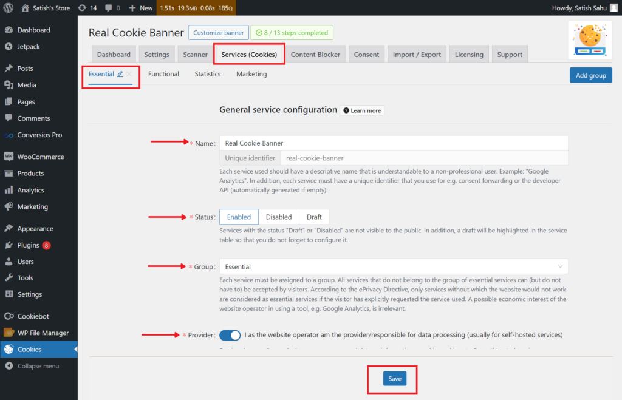622x400 pixels.
Task: Open WooCommerce menu in sidebar
Action: click(39, 157)
